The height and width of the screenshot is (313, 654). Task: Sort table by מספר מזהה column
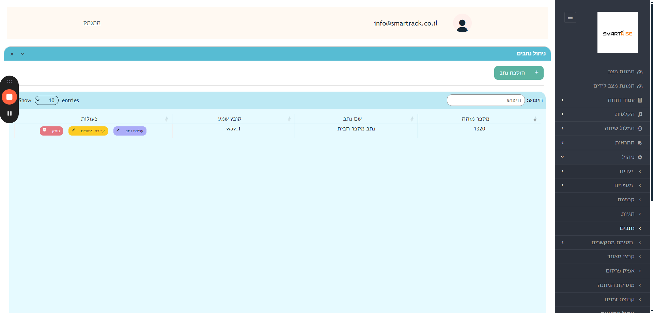pyautogui.click(x=476, y=119)
